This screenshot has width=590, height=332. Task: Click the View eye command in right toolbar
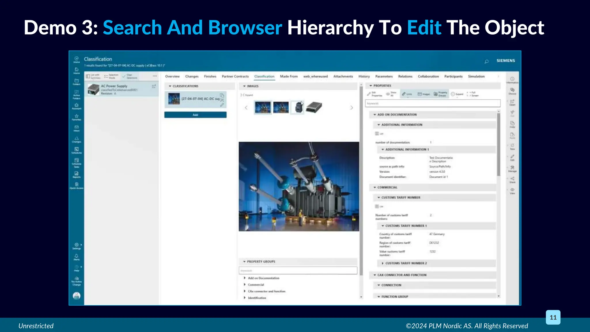(512, 191)
